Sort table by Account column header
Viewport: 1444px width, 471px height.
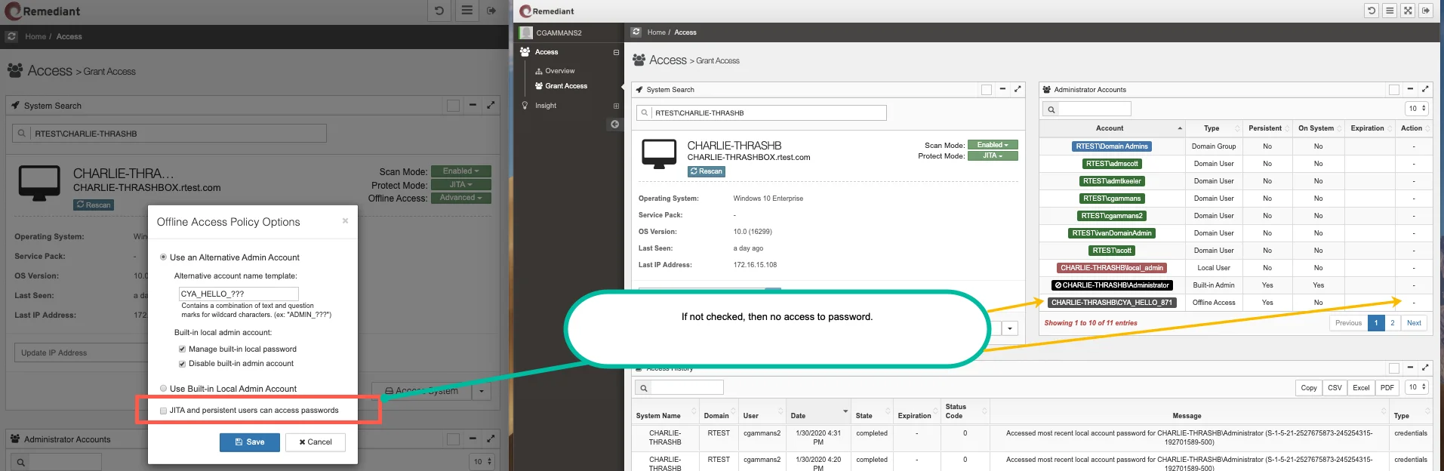pyautogui.click(x=1111, y=128)
